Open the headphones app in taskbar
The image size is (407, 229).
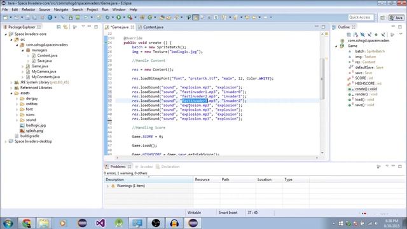pyautogui.click(x=174, y=223)
